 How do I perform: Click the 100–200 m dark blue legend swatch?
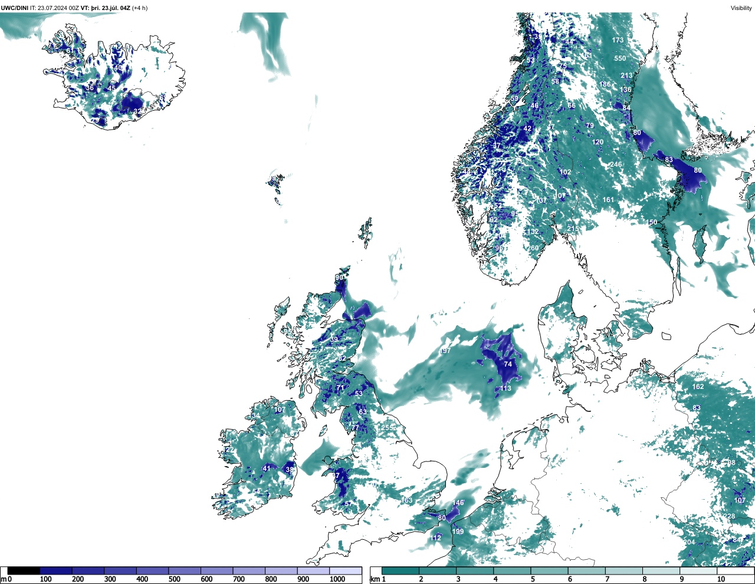[x=56, y=570]
